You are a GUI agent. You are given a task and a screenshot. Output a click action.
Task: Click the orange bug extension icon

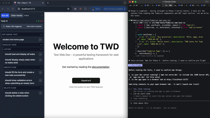pos(80,9)
